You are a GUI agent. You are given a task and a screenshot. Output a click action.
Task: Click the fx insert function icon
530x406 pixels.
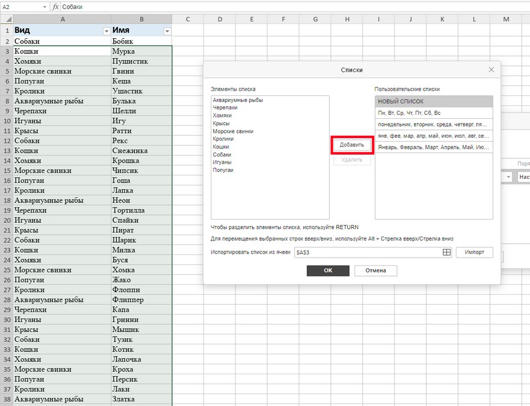tap(55, 6)
